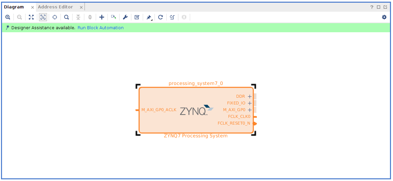The width and height of the screenshot is (393, 181).
Task: Click the ZYNQ7 Processing System label
Action: [196, 136]
